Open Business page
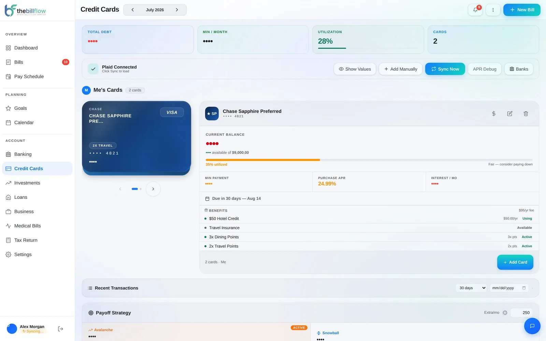Screen dimensions: 546x341 click(37, 211)
